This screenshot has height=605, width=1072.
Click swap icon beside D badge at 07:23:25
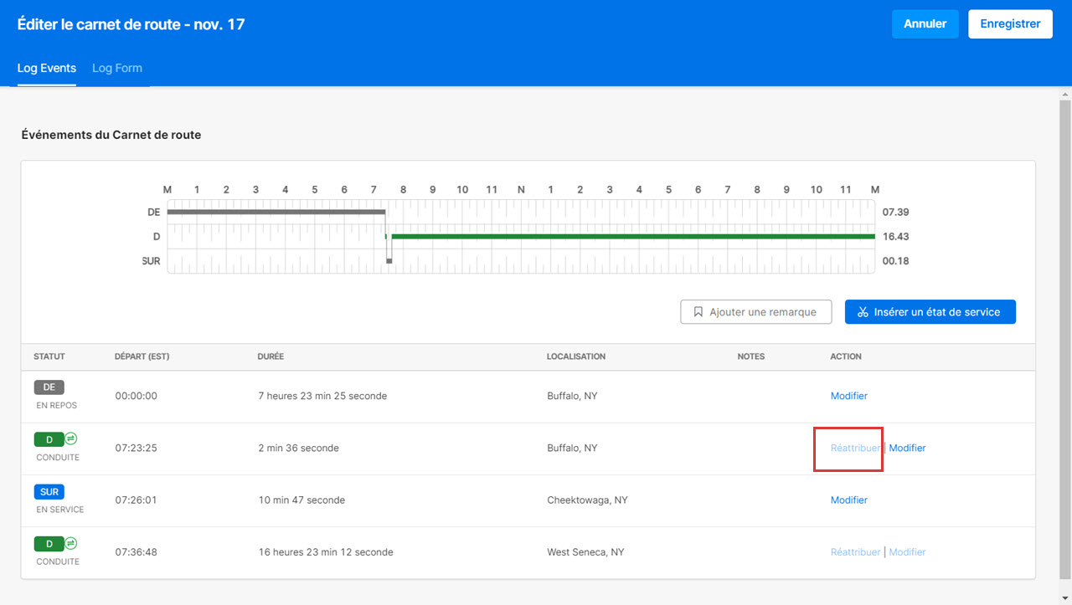coord(71,438)
